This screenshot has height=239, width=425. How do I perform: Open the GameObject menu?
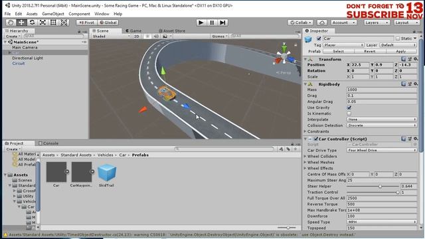[x=53, y=14]
